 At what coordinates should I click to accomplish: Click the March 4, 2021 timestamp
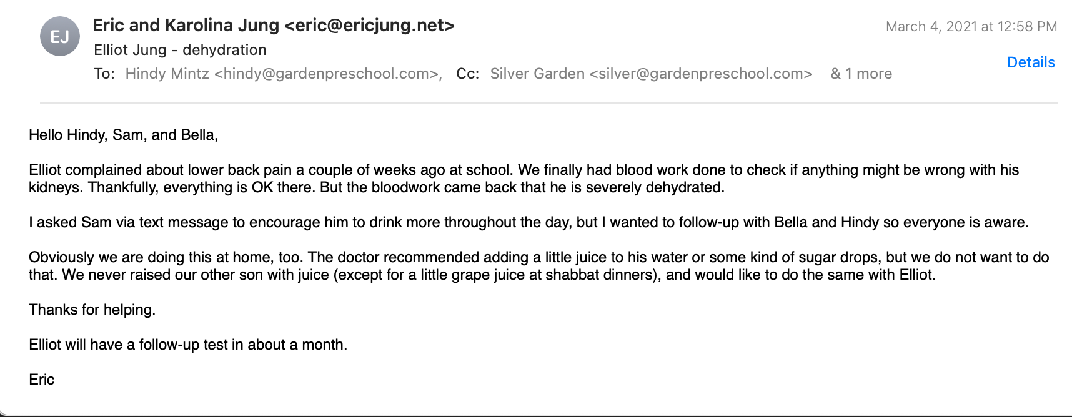(x=971, y=26)
